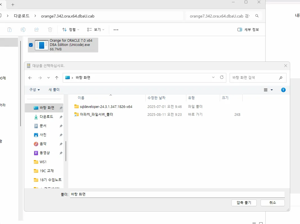Open the Sort (정렬) dropdown
The image size is (300, 224).
71,30
